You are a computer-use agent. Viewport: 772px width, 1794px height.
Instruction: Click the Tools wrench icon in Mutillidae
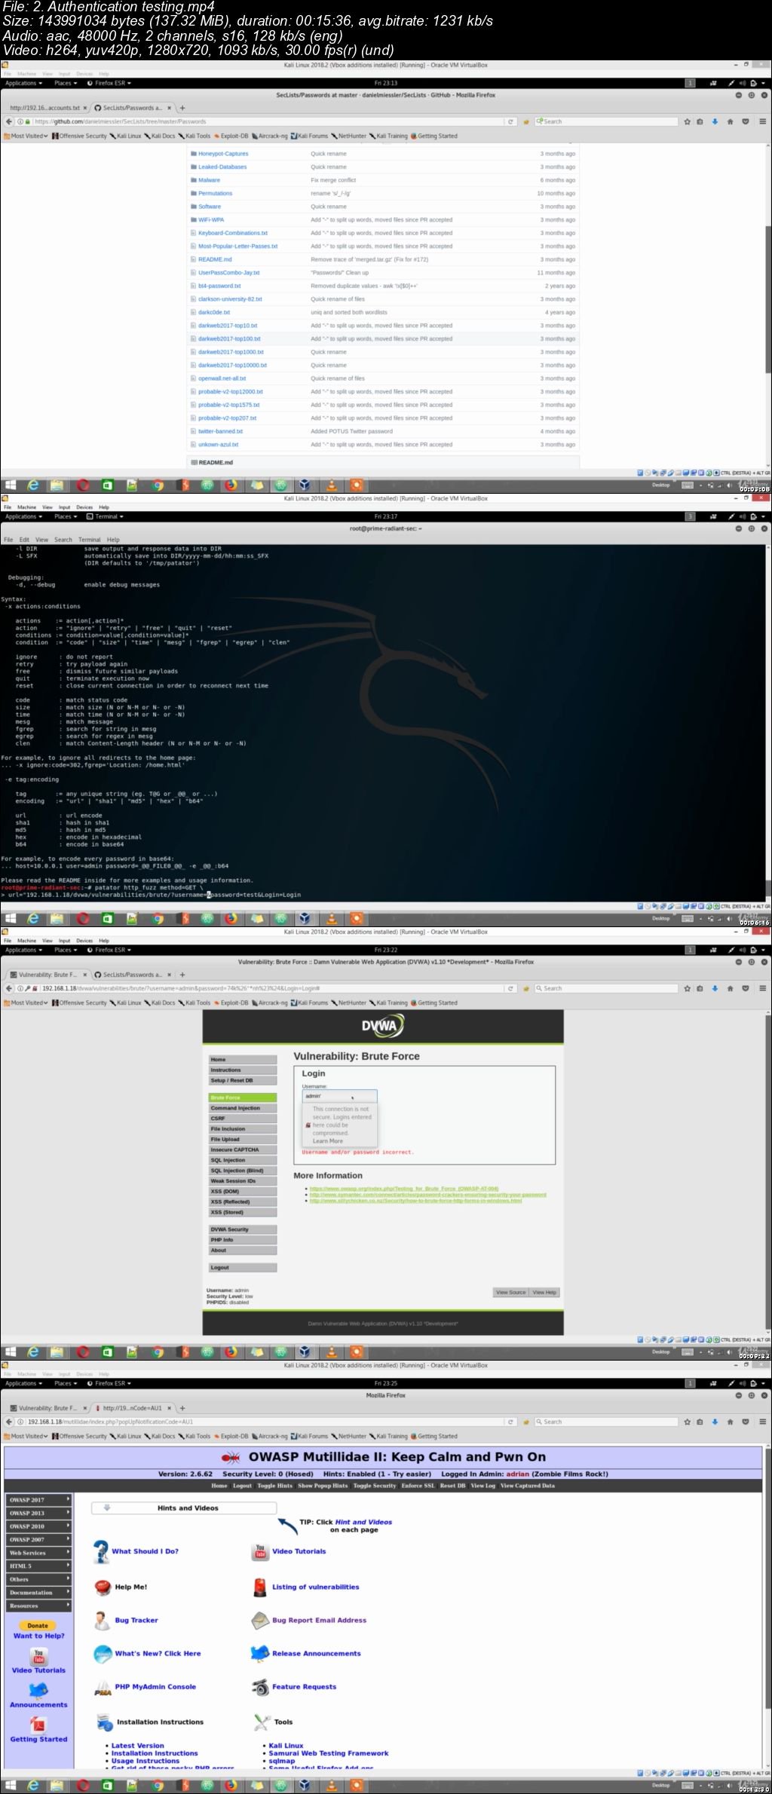click(262, 1722)
